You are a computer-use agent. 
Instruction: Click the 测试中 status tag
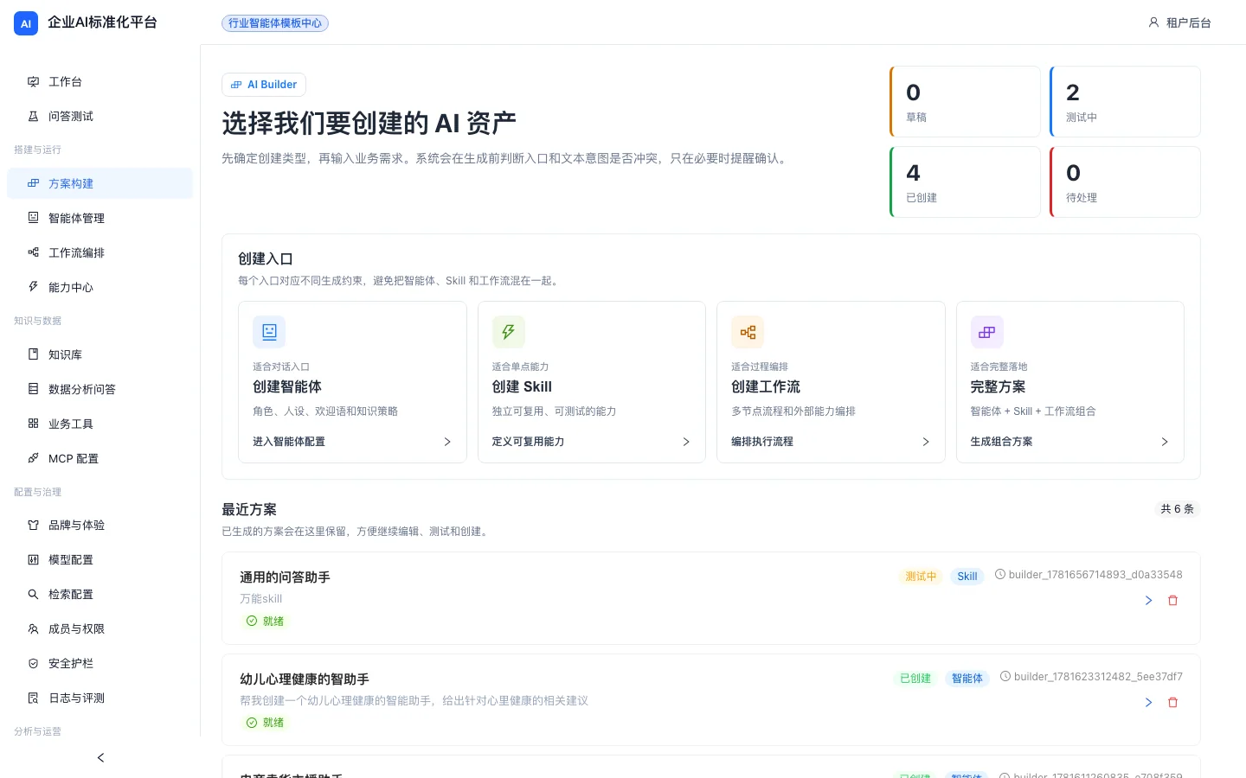click(x=921, y=577)
